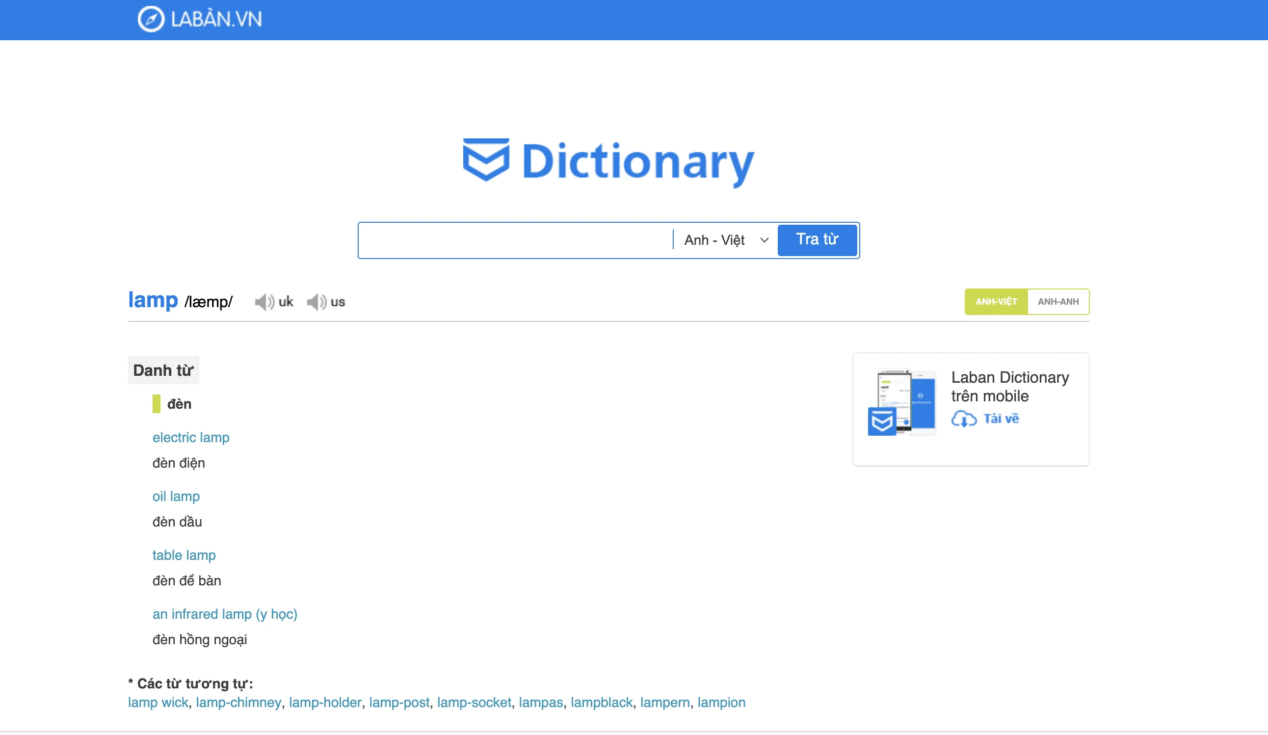Click the mobile app phone thumbnail
1268x735 pixels.
coord(902,402)
